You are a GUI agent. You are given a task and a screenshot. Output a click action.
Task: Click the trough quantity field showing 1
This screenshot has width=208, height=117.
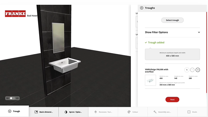point(187,70)
